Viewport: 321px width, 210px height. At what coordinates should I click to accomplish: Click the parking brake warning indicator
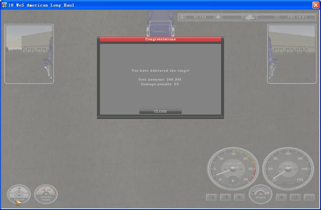pyautogui.click(x=295, y=197)
